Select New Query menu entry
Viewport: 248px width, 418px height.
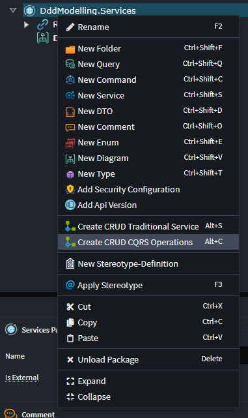[148, 65]
